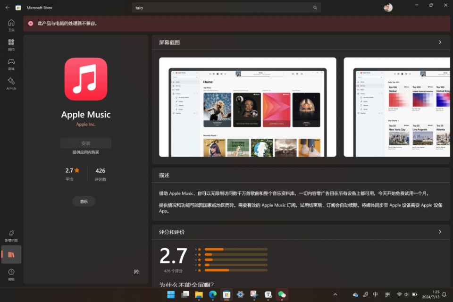Click the search magnifier in the search bar

pos(315,8)
